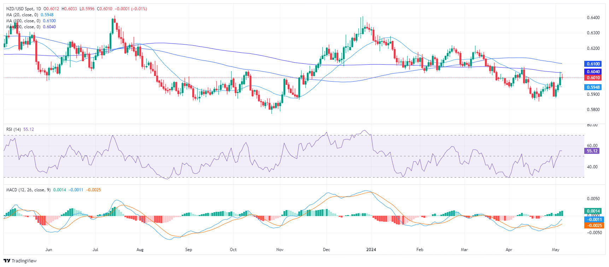
Task: Click the 0.6400 price axis label
Action: pos(593,18)
